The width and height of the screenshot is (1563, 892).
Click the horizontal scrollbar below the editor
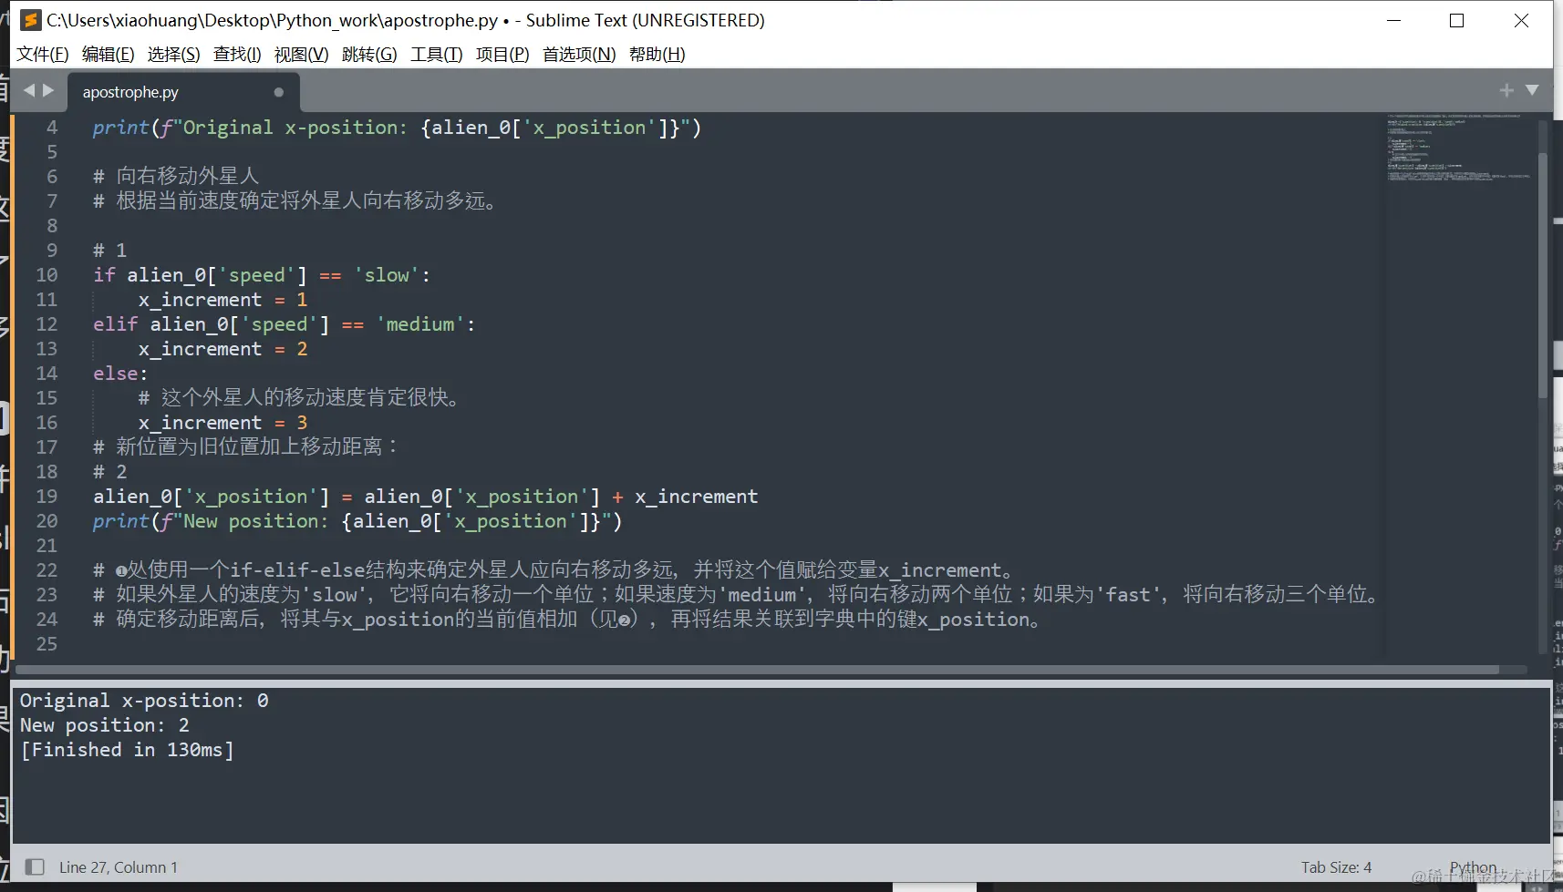tap(757, 670)
